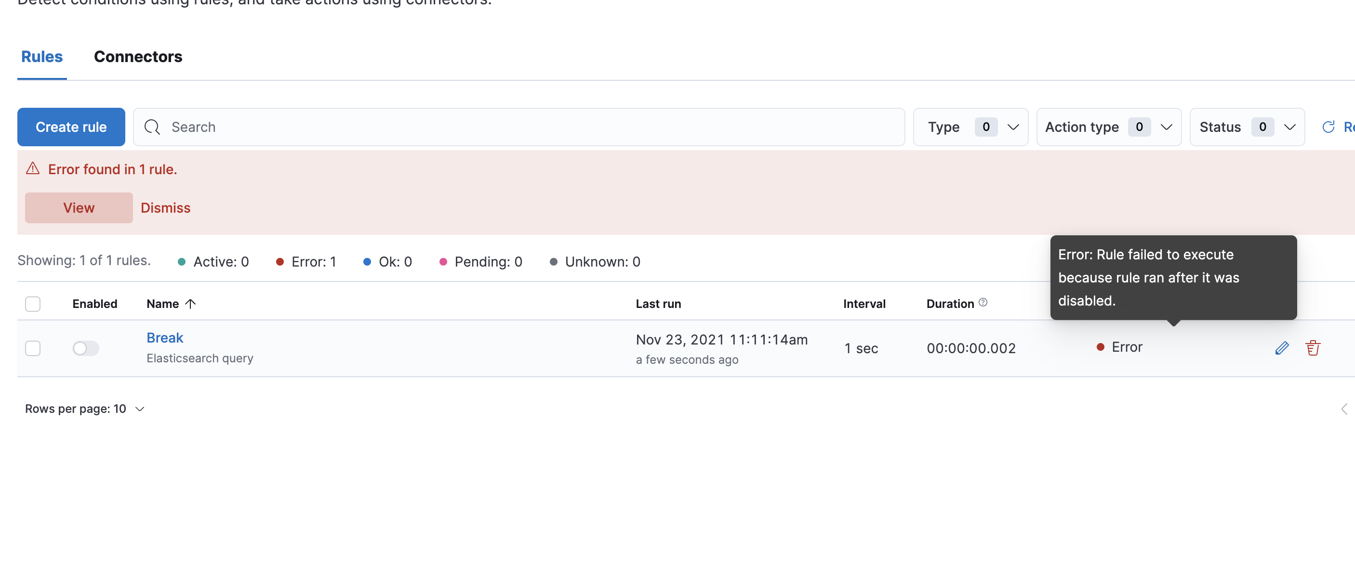Select the Break rule row checkbox
1355x587 pixels.
pos(33,348)
